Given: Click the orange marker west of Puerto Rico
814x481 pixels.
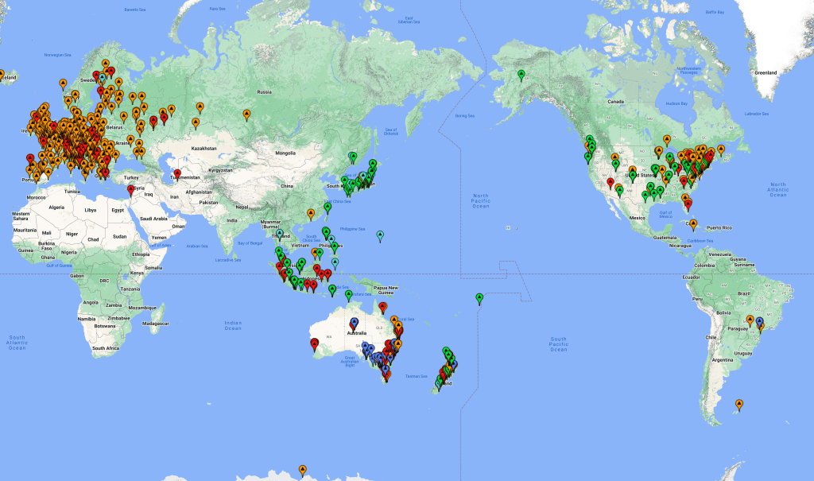Looking at the screenshot, I should pyautogui.click(x=693, y=224).
